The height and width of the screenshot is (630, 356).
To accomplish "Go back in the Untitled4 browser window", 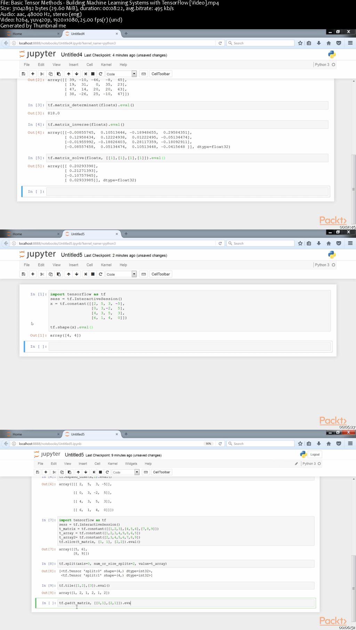I will click(x=6, y=43).
